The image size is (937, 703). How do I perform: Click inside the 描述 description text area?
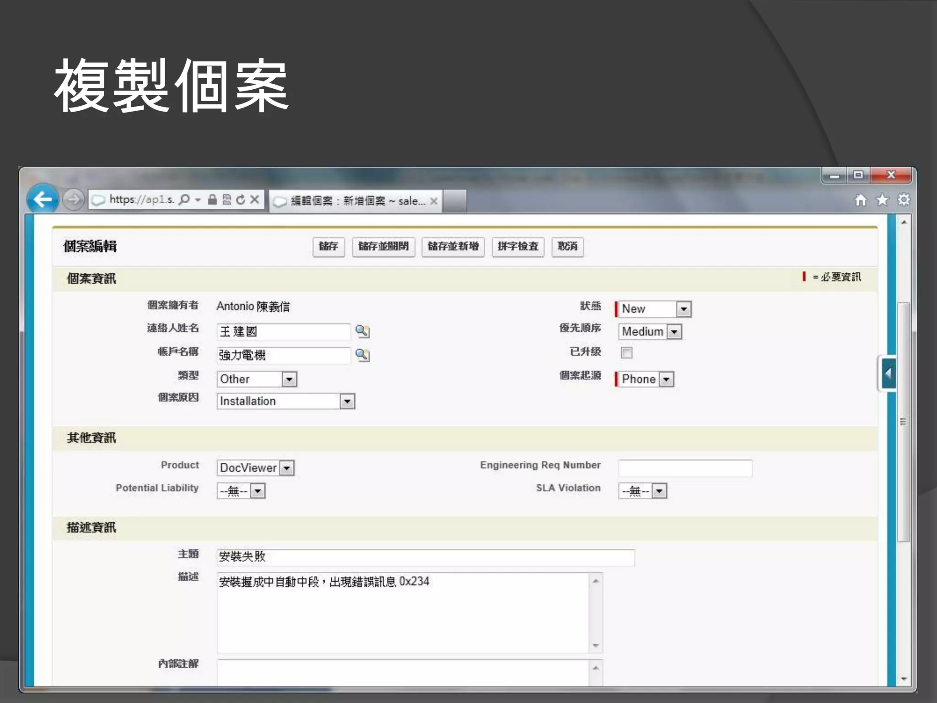tap(403, 612)
